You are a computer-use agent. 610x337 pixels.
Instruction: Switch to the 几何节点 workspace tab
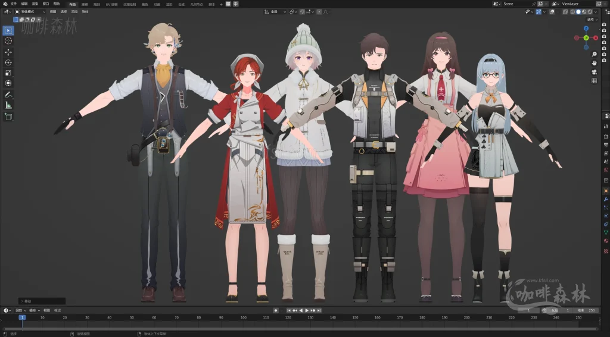(197, 4)
